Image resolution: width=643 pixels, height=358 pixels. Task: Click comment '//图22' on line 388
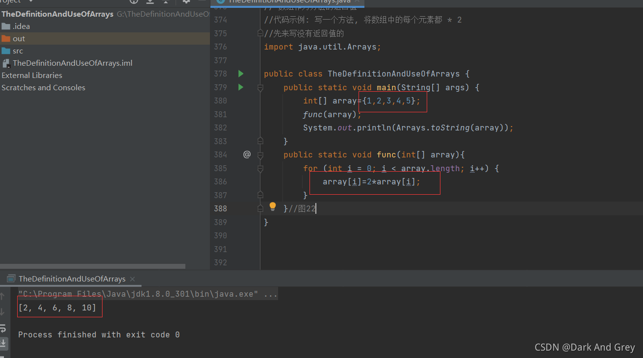302,208
